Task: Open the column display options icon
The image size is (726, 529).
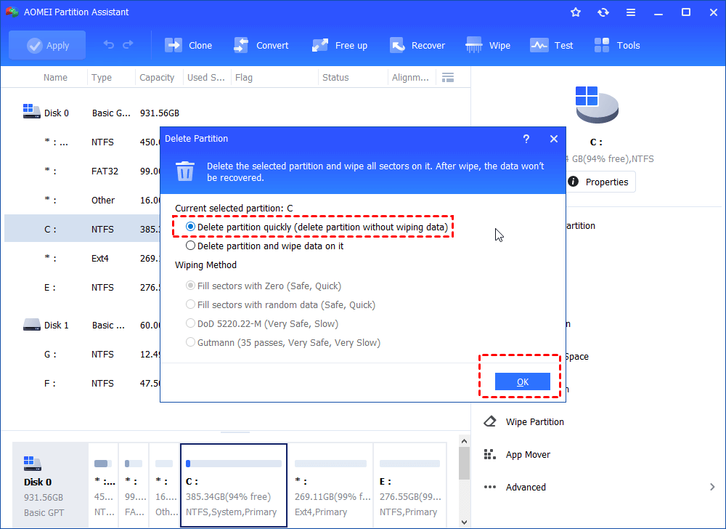Action: click(x=448, y=77)
